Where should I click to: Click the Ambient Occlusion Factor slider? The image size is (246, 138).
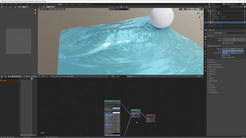(x=233, y=51)
